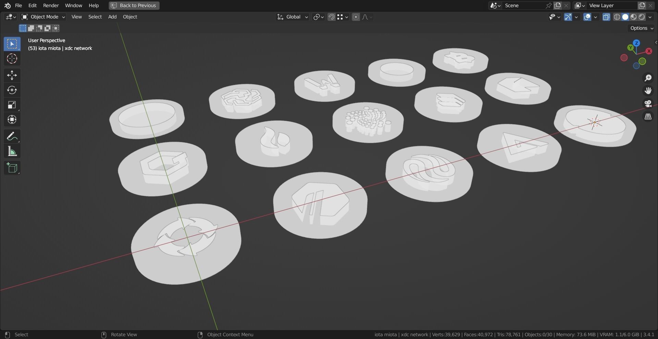This screenshot has height=339, width=658.
Task: Set selection mode to Extend
Action: tap(31, 28)
